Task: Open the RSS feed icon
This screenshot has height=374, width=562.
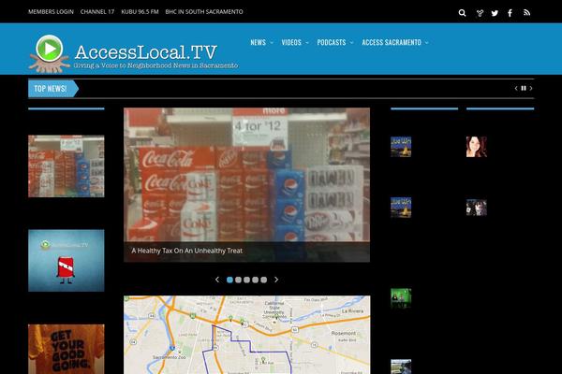Action: pyautogui.click(x=526, y=13)
